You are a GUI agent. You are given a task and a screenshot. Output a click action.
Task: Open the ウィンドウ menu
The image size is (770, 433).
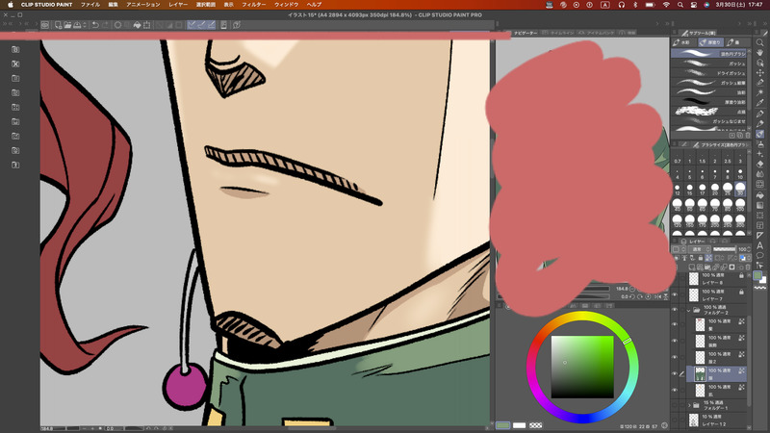[x=286, y=5]
